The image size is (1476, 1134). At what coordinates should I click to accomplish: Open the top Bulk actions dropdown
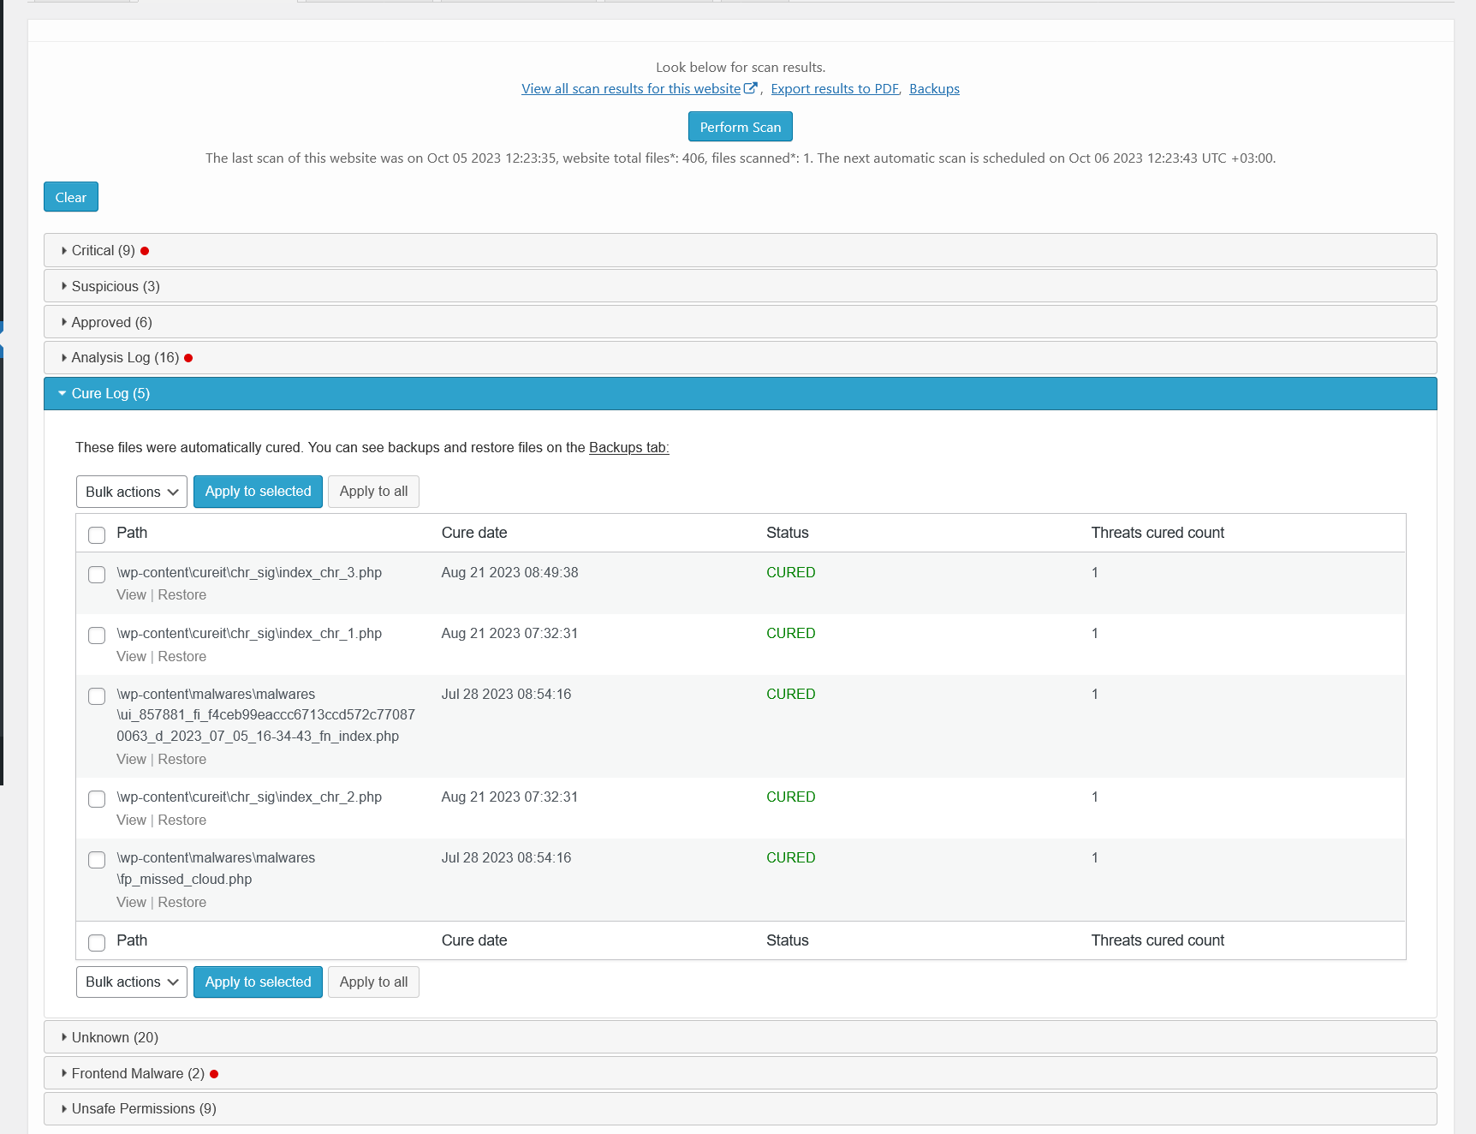pyautogui.click(x=132, y=492)
